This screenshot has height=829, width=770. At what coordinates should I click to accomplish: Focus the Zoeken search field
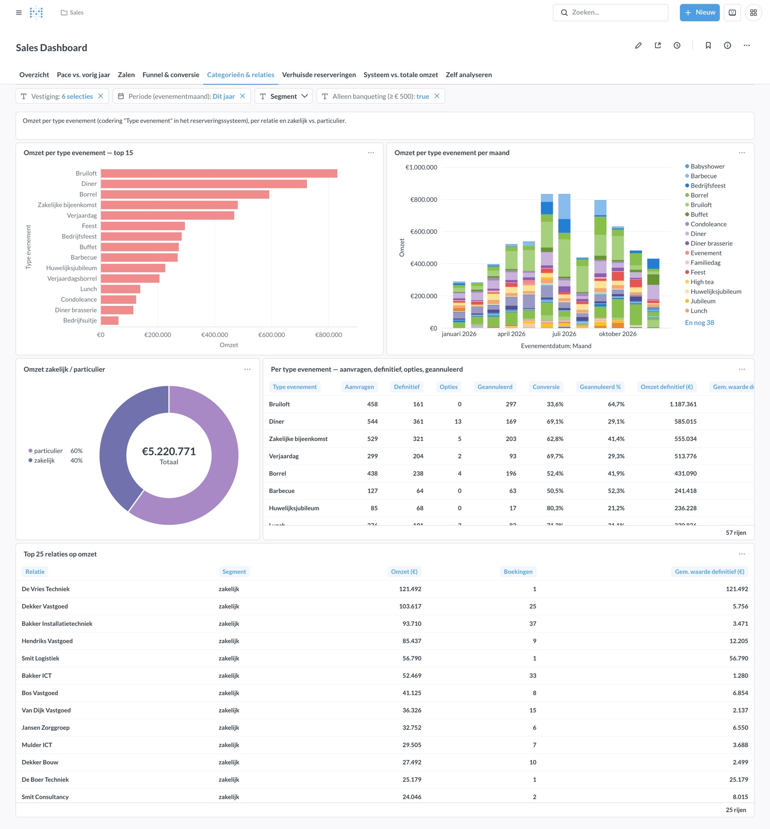pos(610,13)
